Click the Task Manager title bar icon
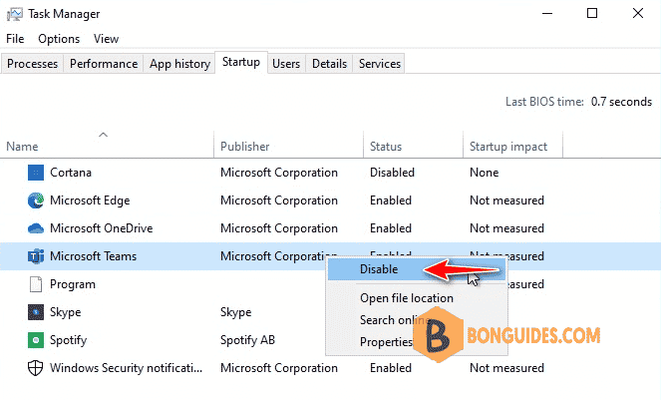 pyautogui.click(x=14, y=14)
